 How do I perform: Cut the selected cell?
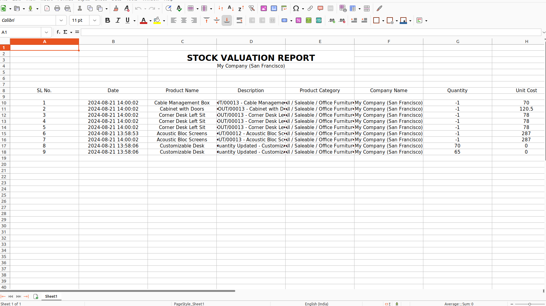80,8
